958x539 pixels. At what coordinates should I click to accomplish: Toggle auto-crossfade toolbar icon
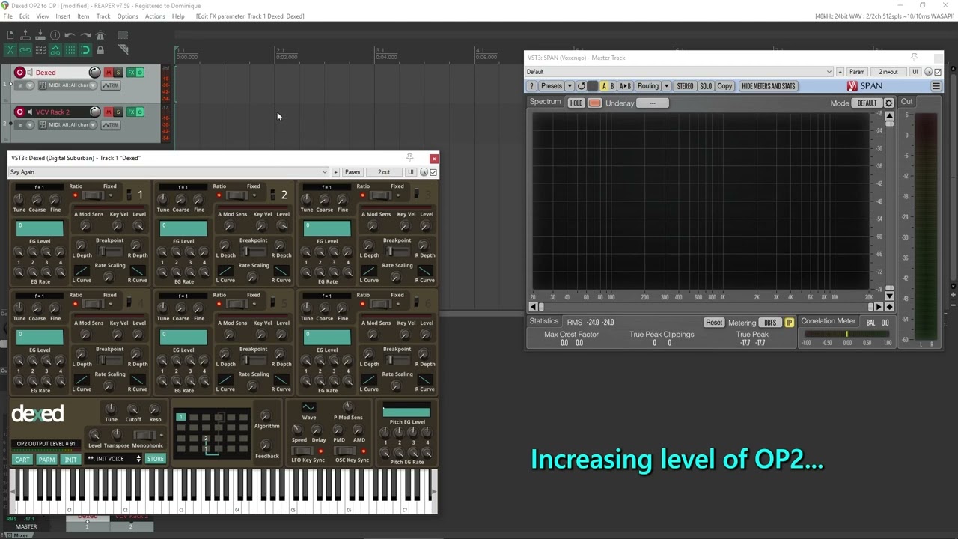(x=10, y=50)
